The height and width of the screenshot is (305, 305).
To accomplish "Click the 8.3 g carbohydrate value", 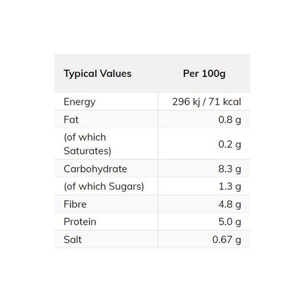I will pyautogui.click(x=229, y=169).
